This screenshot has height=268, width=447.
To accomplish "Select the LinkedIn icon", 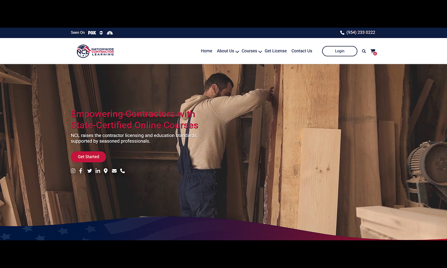I will pos(97,171).
